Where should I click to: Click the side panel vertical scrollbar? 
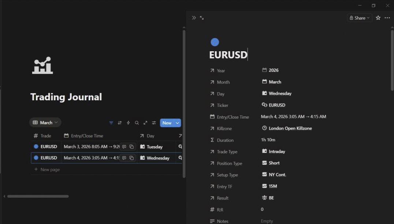(392, 60)
